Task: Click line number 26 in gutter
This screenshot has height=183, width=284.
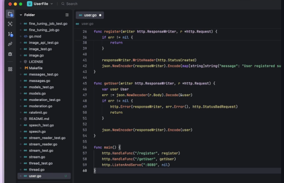Action: pyautogui.click(x=85, y=32)
